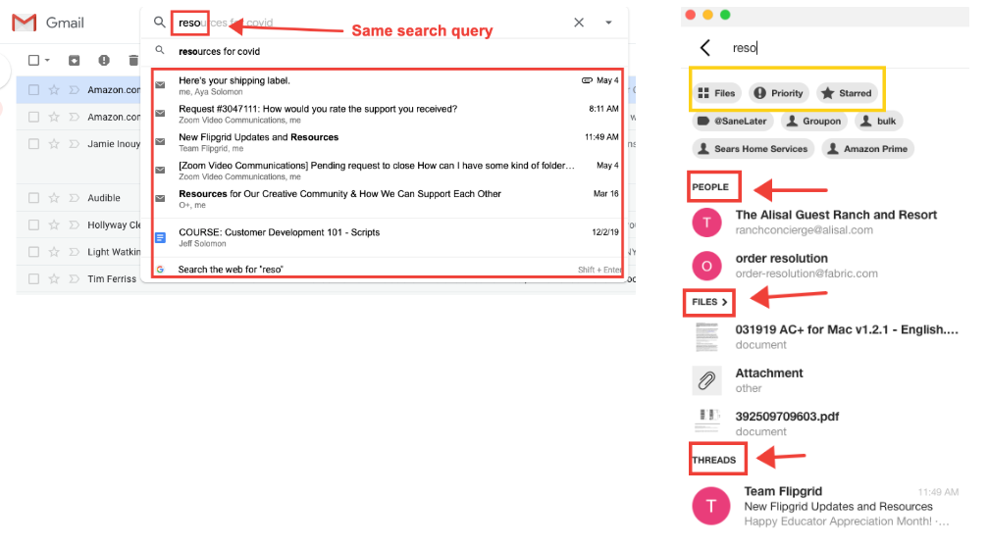
Task: Star the Audible email
Action: [x=54, y=198]
